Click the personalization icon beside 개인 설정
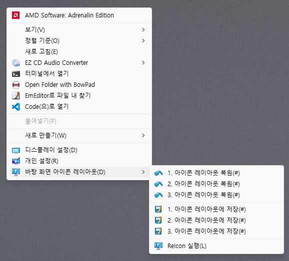 tap(16, 161)
